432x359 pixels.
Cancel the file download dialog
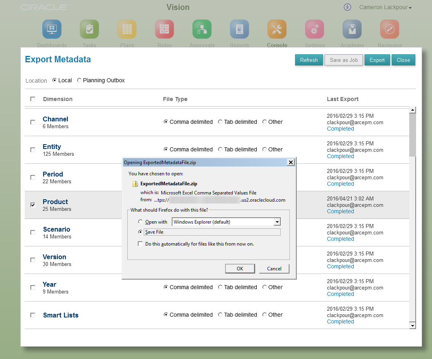(274, 269)
